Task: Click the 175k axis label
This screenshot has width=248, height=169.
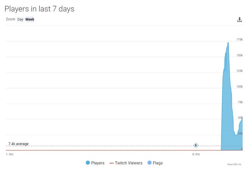Action: [x=239, y=40]
